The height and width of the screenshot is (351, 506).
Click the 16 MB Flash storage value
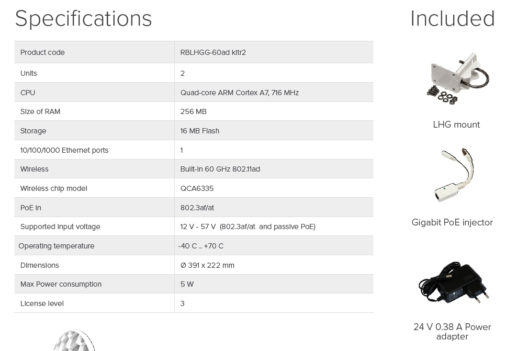(199, 131)
